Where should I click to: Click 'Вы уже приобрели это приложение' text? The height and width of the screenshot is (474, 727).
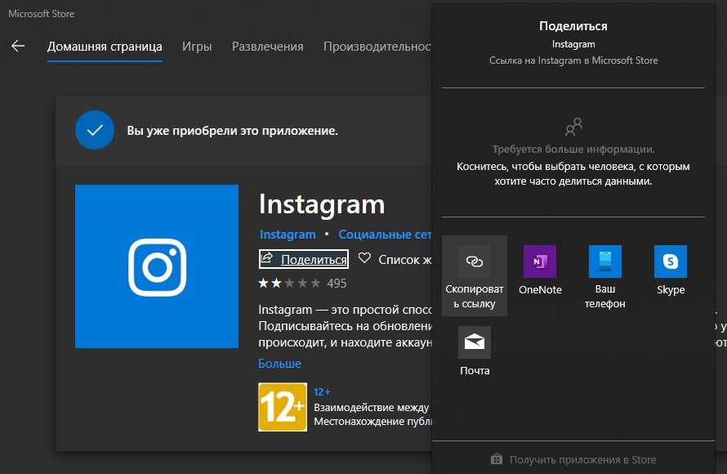(x=232, y=131)
